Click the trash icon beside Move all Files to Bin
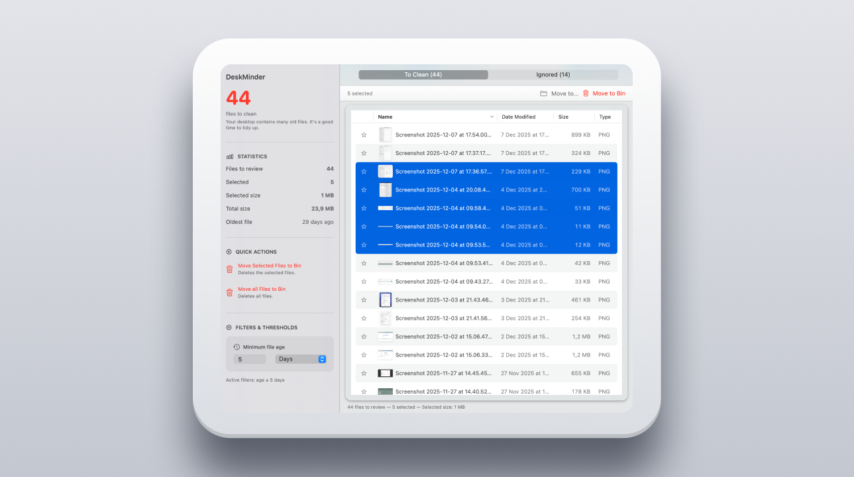Screen dimensions: 854x477 click(x=230, y=291)
